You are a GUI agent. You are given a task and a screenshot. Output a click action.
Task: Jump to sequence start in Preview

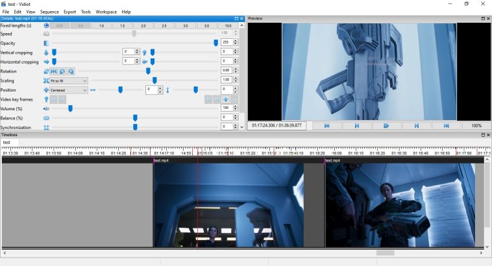[326, 125]
